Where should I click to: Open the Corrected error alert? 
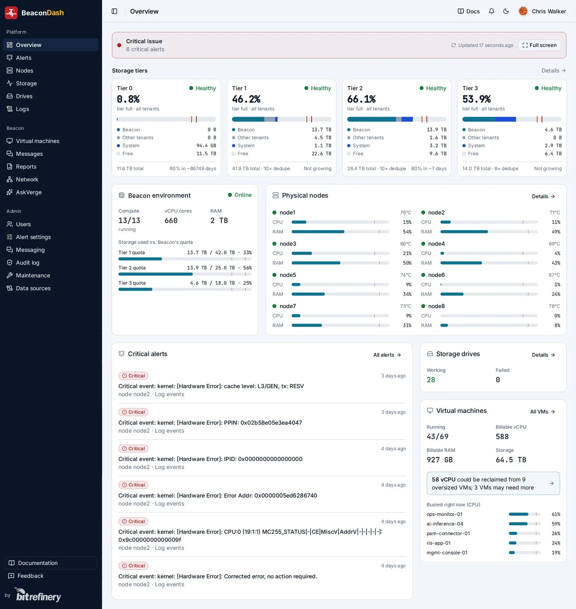click(x=218, y=576)
